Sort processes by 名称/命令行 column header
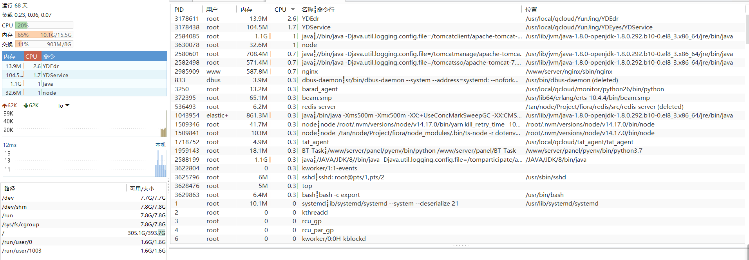 [318, 9]
